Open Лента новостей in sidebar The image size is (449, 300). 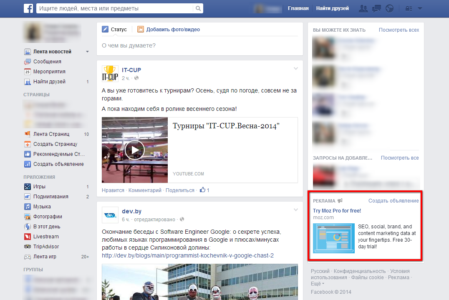click(x=52, y=52)
